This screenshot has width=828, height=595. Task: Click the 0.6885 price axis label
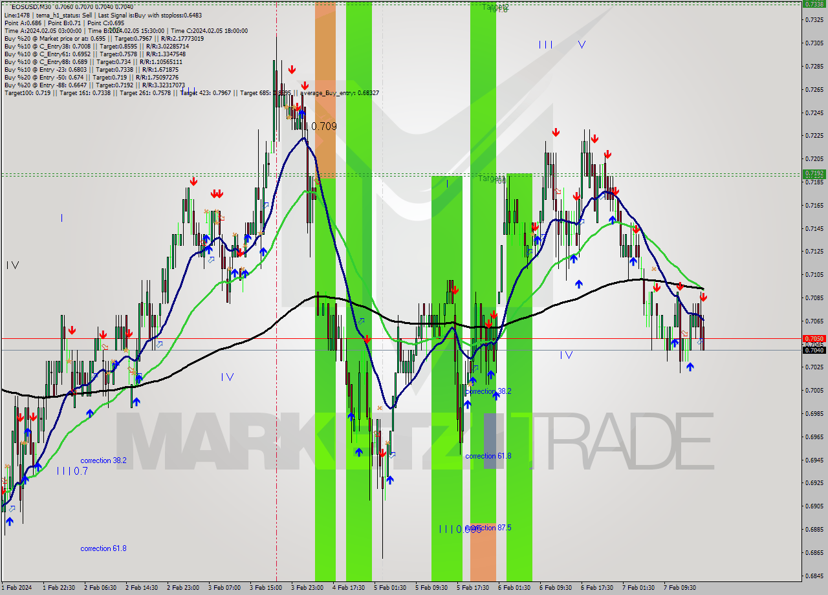tap(814, 528)
